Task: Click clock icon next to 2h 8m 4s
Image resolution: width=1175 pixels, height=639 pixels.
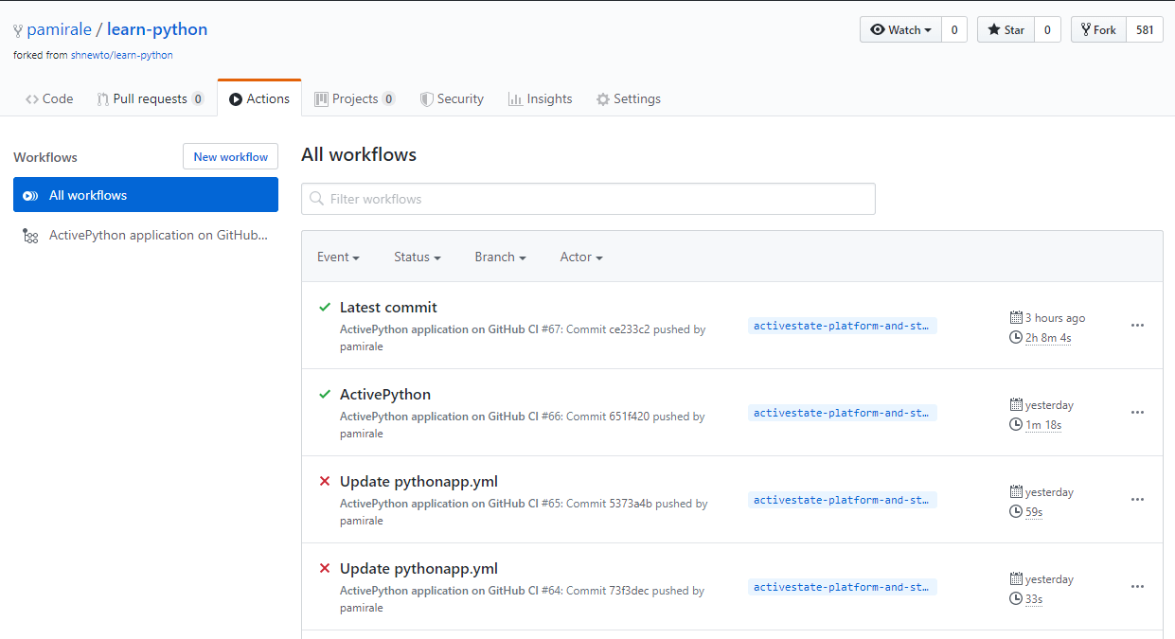Action: 1016,337
